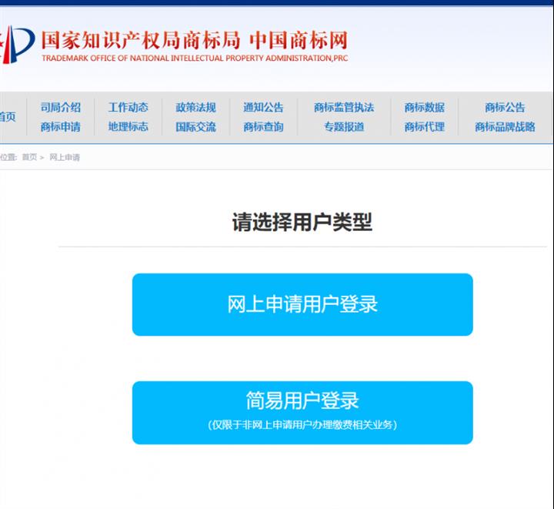Click the trademark office logo emblem
The image size is (554, 509).
click(x=18, y=45)
